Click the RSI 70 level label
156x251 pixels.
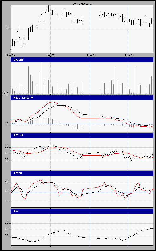[6, 147]
